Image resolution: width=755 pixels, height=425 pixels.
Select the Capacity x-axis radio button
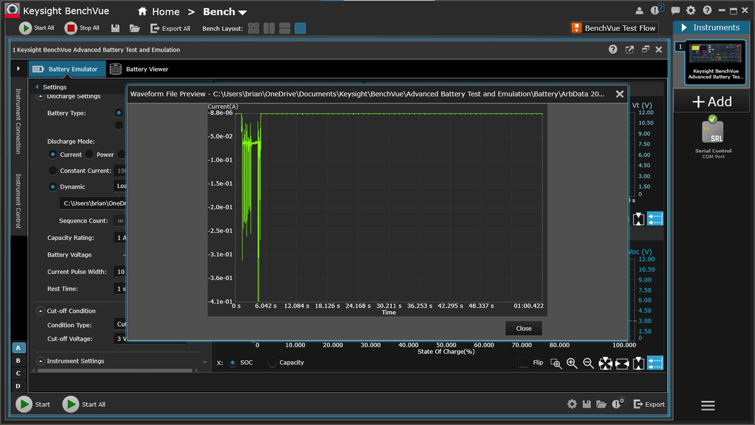272,363
